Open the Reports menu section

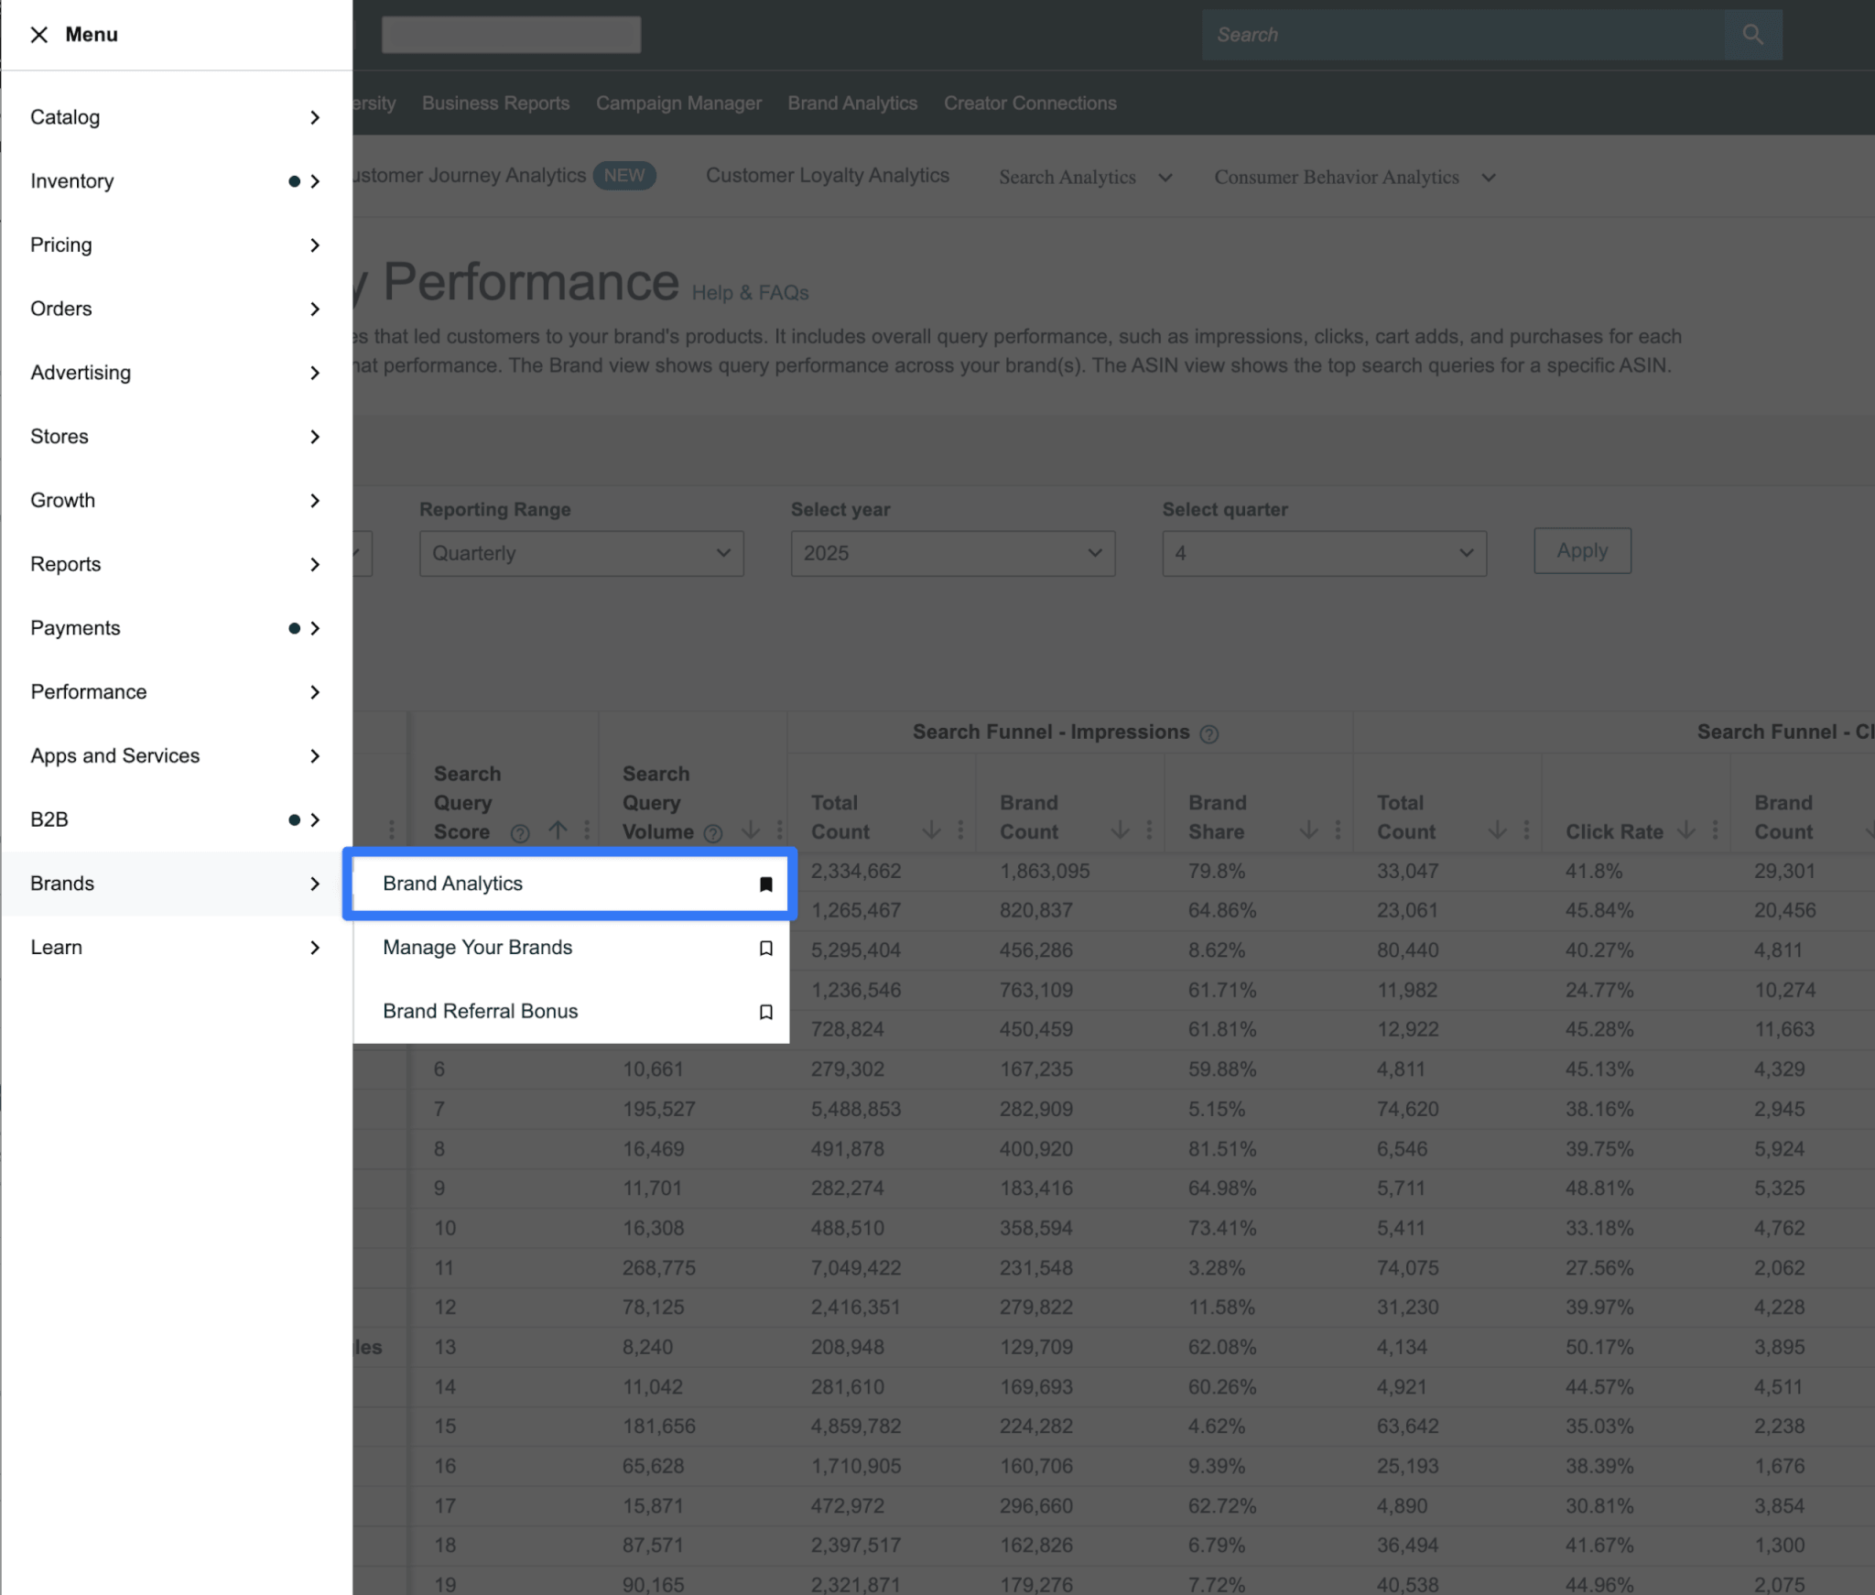point(176,564)
